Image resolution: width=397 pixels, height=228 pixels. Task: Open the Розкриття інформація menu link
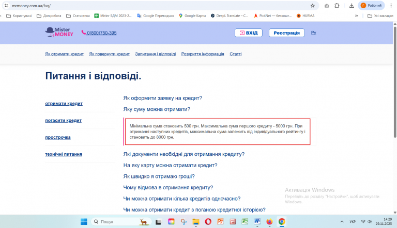point(203,54)
